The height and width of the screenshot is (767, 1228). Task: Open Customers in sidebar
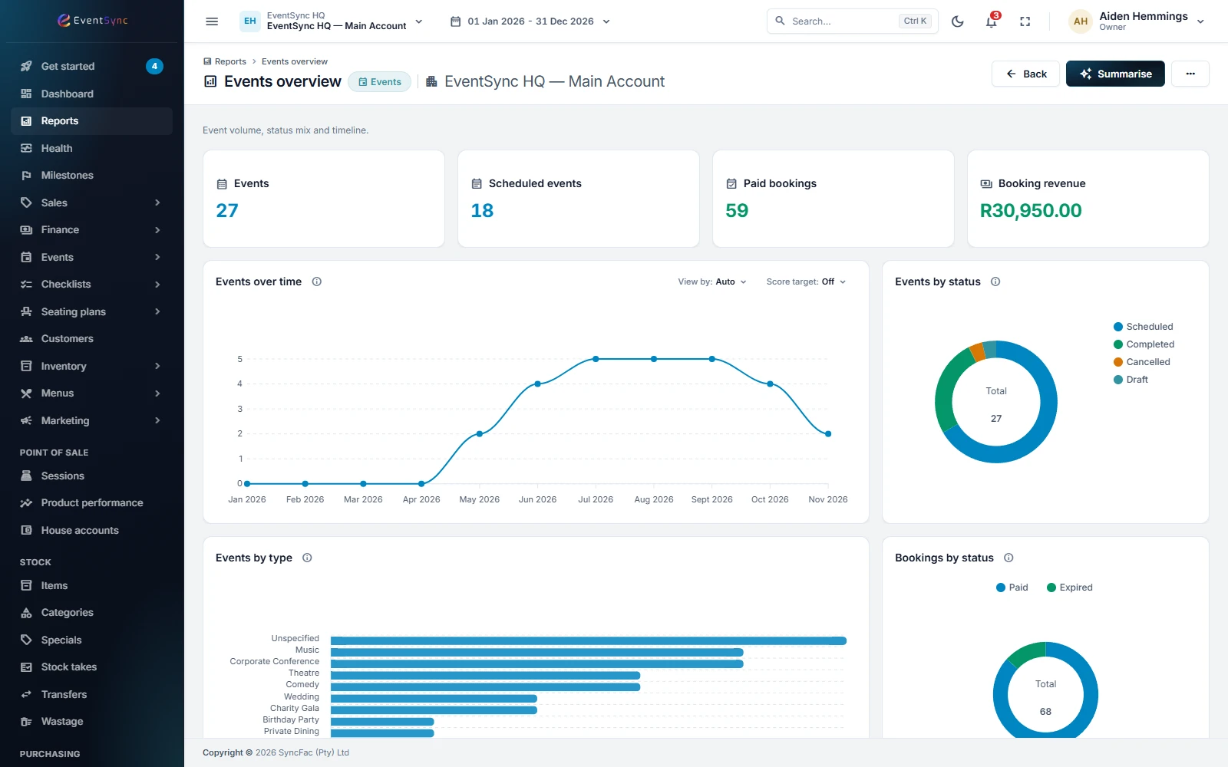pyautogui.click(x=91, y=339)
